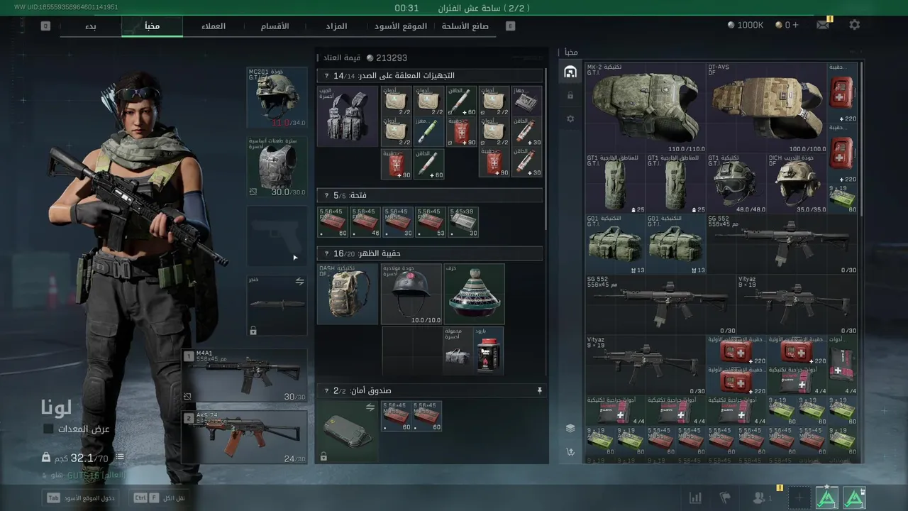Viewport: 908px width, 511px height.
Task: Select 5.56x45 ammo with count 46
Action: click(x=366, y=222)
